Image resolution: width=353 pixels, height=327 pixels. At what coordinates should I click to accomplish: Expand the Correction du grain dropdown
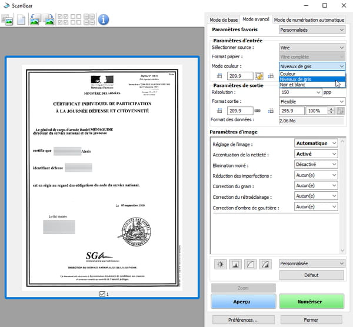click(x=316, y=185)
